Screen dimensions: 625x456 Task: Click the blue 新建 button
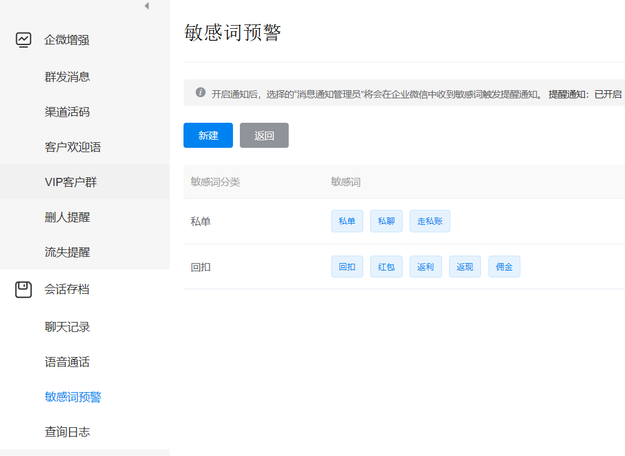pos(208,135)
